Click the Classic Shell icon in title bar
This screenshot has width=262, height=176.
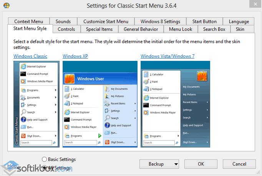click(x=6, y=6)
